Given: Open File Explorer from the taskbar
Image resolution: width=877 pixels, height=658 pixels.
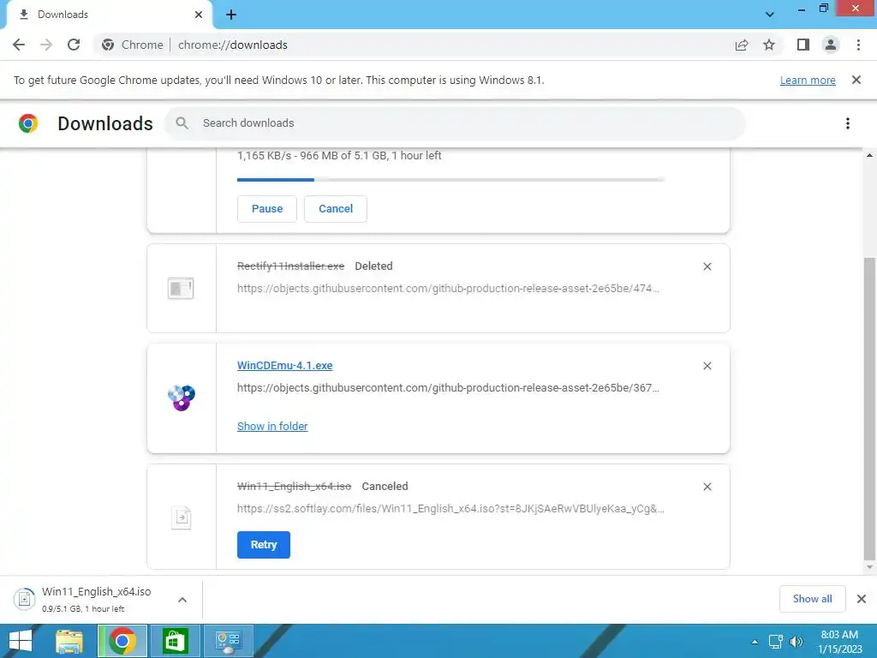Looking at the screenshot, I should click(x=69, y=641).
